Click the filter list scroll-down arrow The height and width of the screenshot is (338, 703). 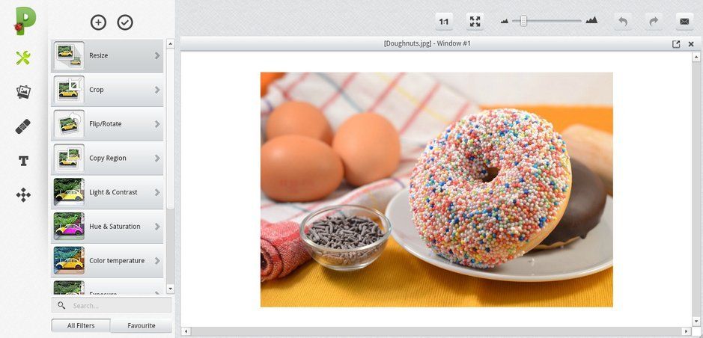click(170, 289)
